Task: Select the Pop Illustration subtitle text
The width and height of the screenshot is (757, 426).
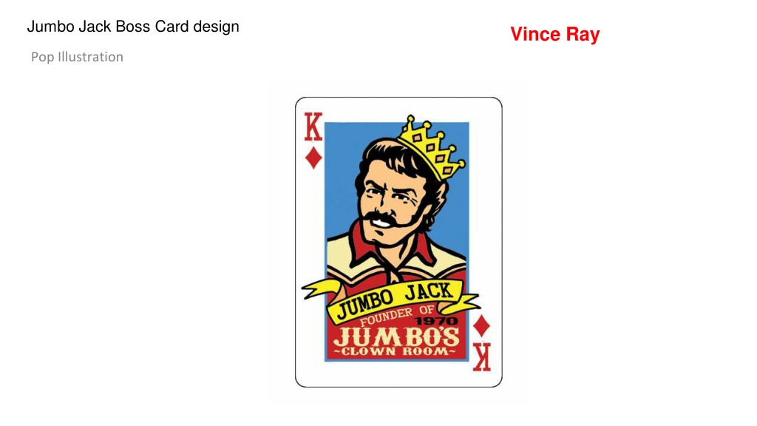Action: 77,57
